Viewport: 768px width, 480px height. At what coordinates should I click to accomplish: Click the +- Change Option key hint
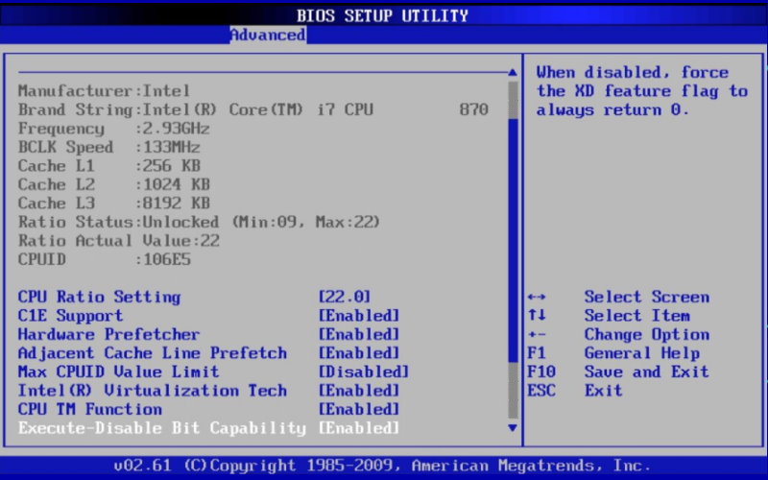pos(618,334)
